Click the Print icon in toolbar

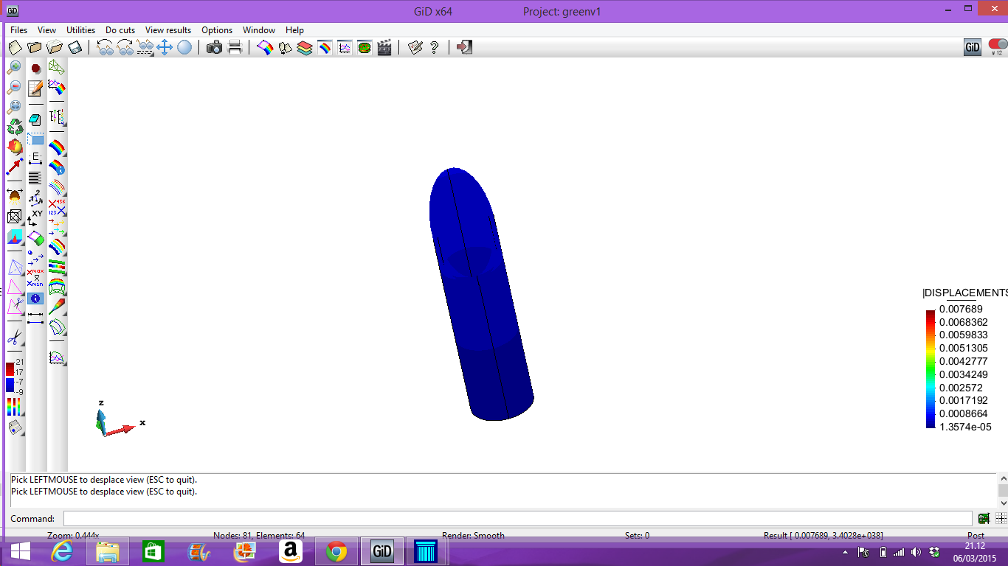point(235,48)
